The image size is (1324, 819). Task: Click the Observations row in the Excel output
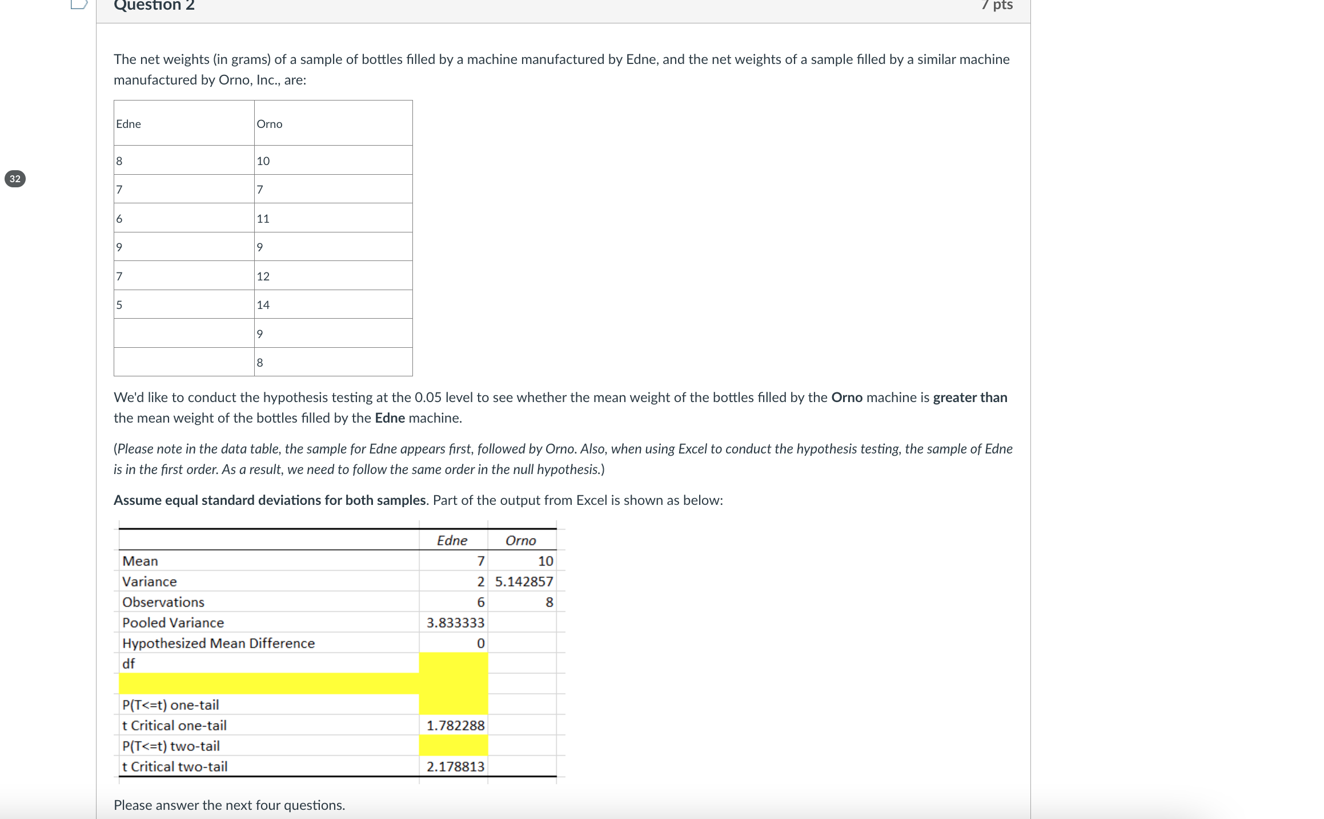tap(163, 602)
